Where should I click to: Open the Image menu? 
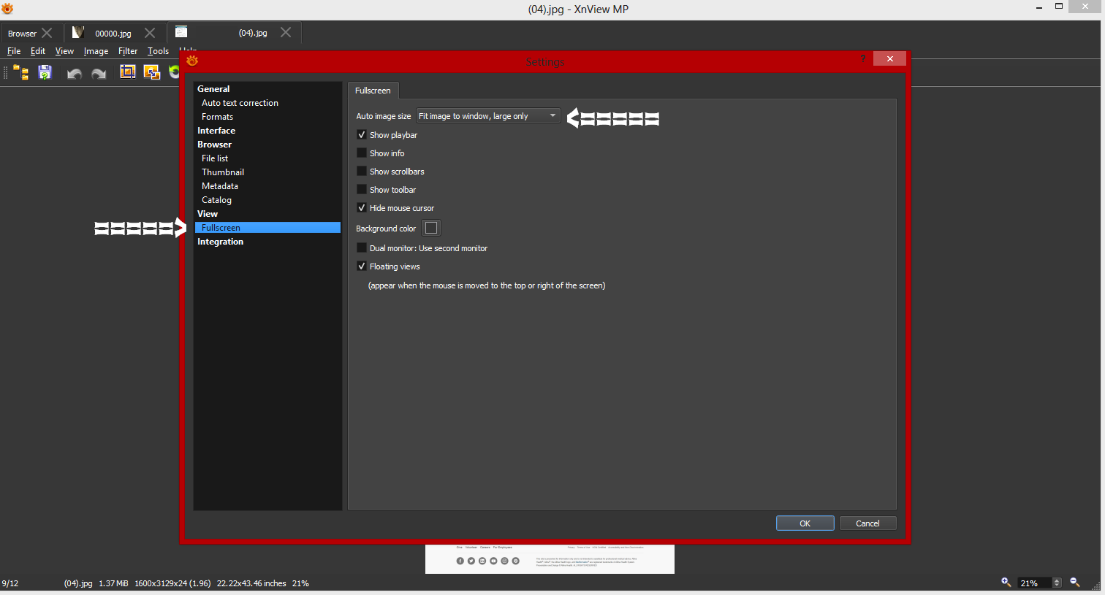[96, 51]
